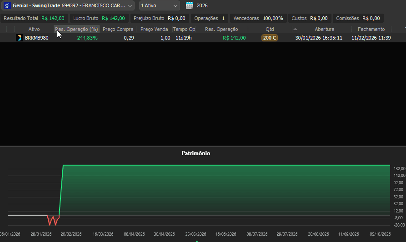Sort by Res. Operação (%) column header

tap(77, 29)
